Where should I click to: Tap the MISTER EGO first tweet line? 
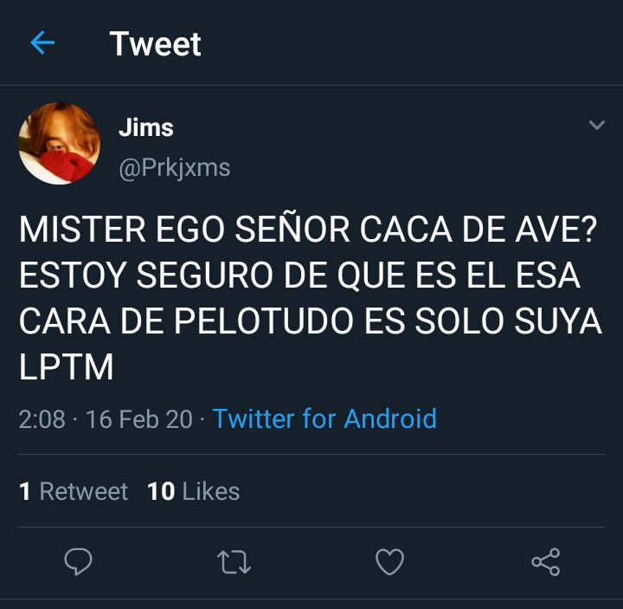308,230
